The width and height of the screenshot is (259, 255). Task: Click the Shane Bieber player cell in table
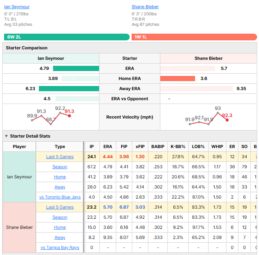[19, 227]
